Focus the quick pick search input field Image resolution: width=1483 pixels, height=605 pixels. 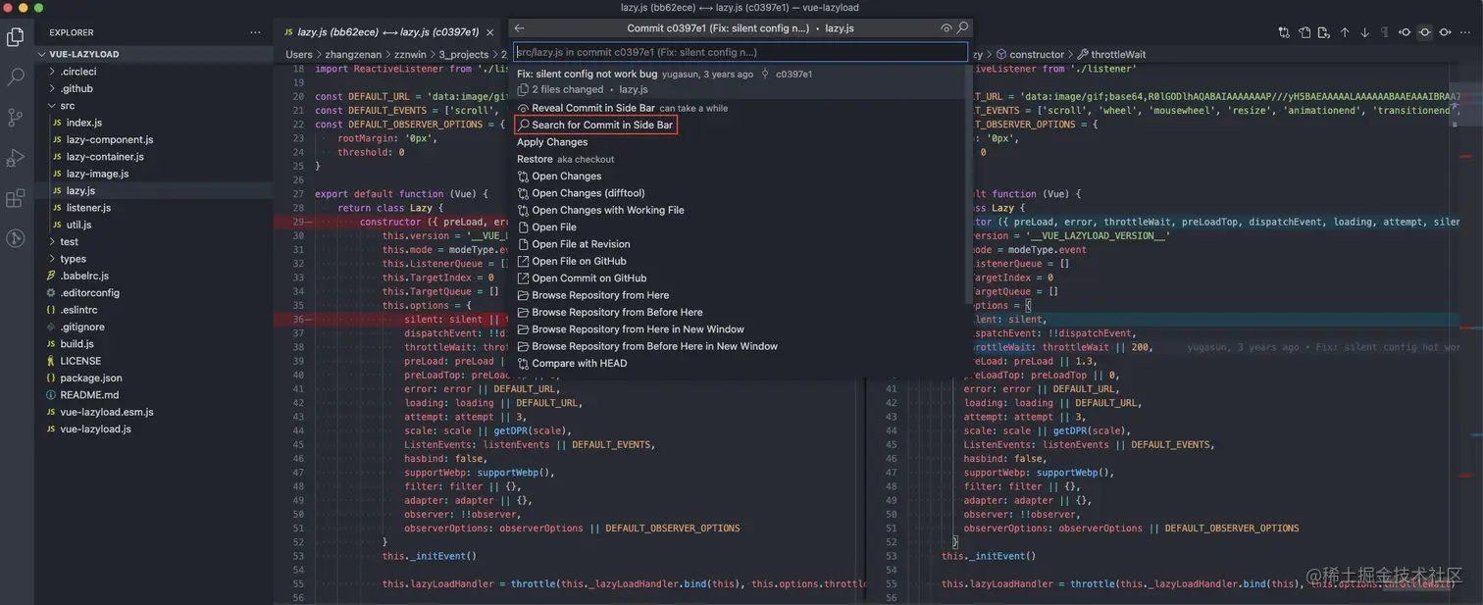coord(741,52)
